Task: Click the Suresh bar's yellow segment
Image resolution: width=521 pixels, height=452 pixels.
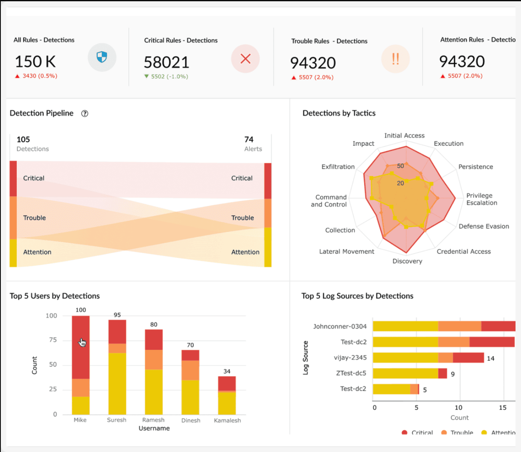Action: tap(117, 383)
